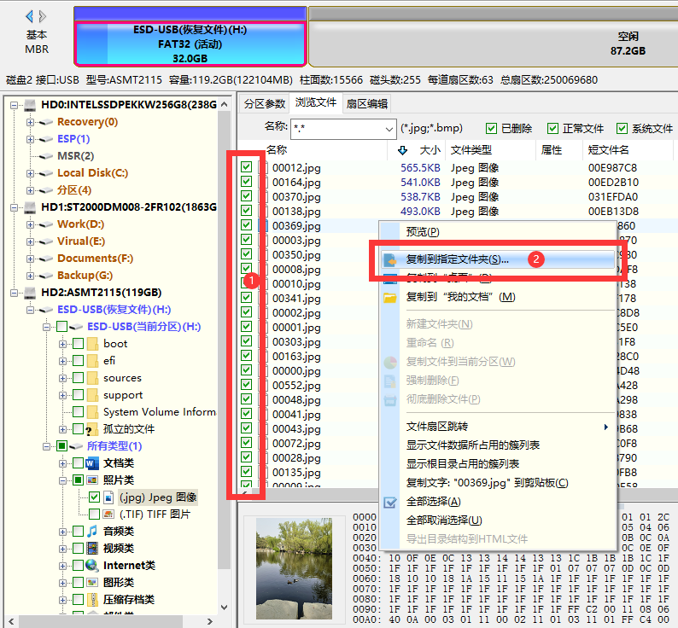Sort files by 文件类型 column header
678x628 pixels.
(471, 150)
